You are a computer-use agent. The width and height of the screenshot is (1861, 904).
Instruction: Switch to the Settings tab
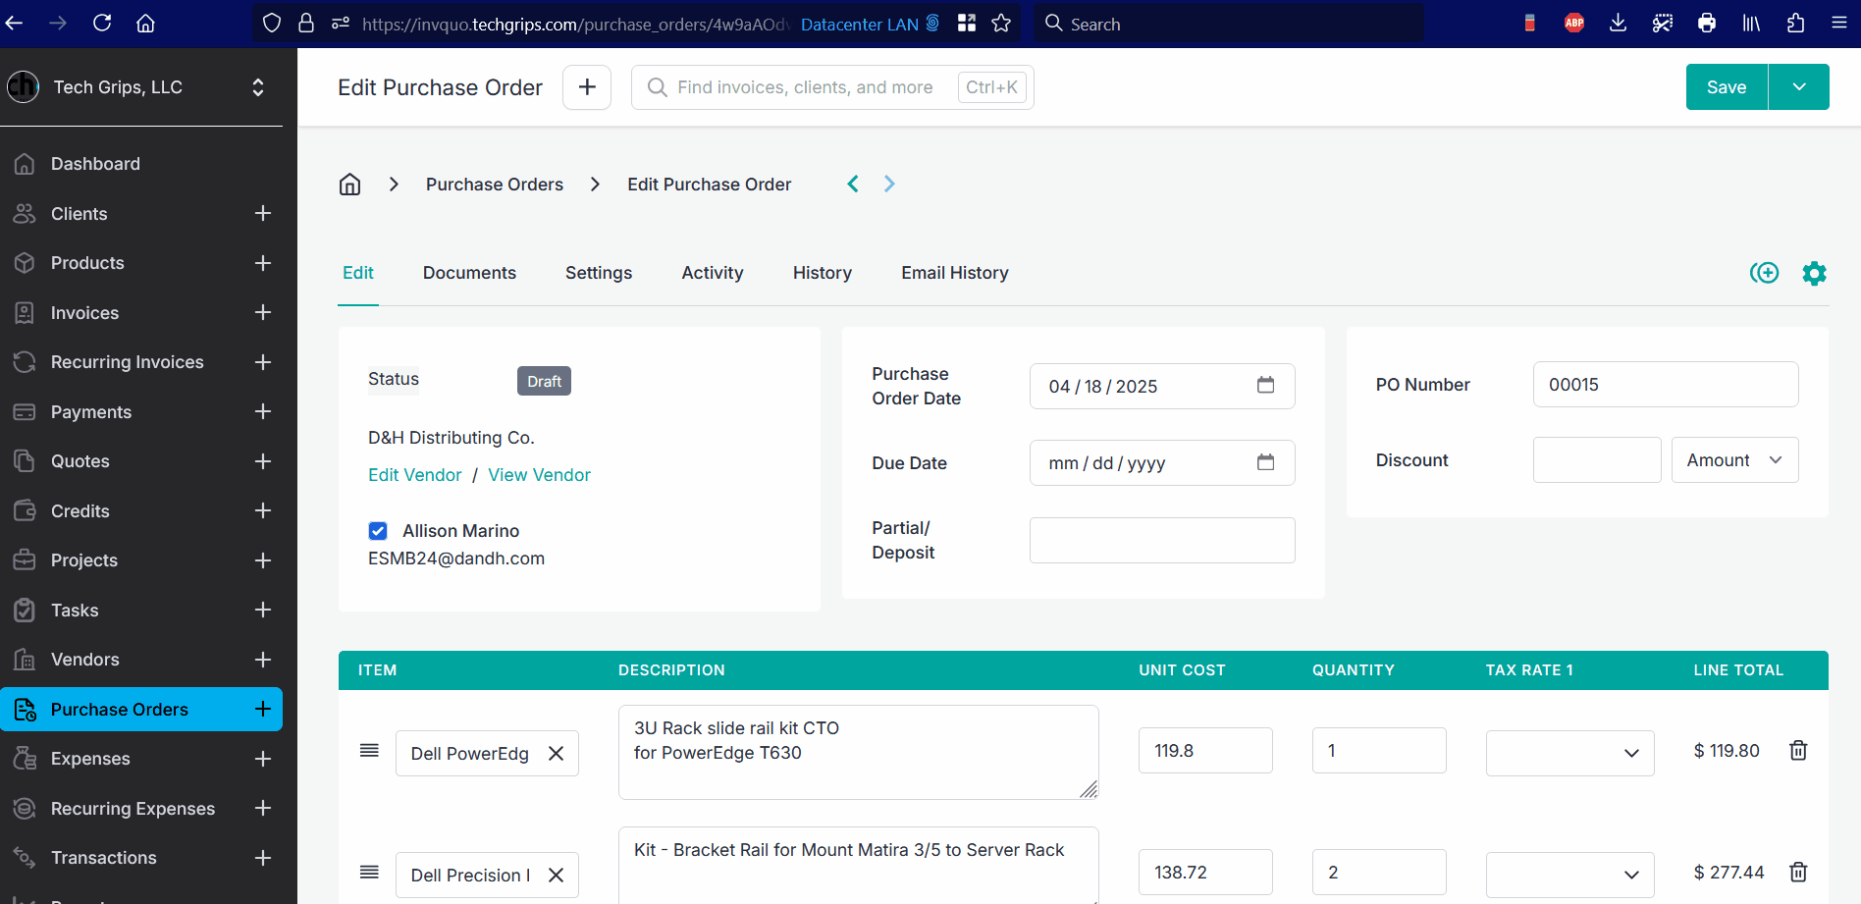point(599,273)
